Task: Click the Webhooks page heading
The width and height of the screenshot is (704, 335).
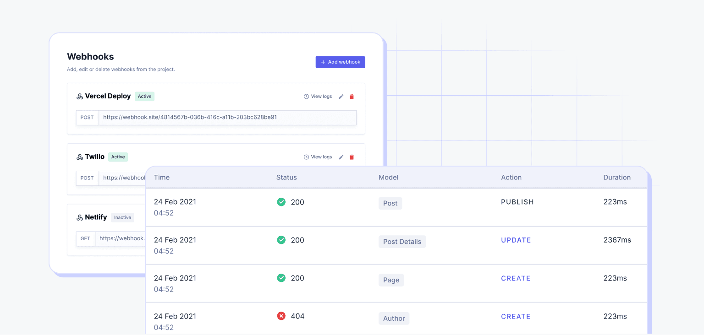Action: (x=90, y=57)
